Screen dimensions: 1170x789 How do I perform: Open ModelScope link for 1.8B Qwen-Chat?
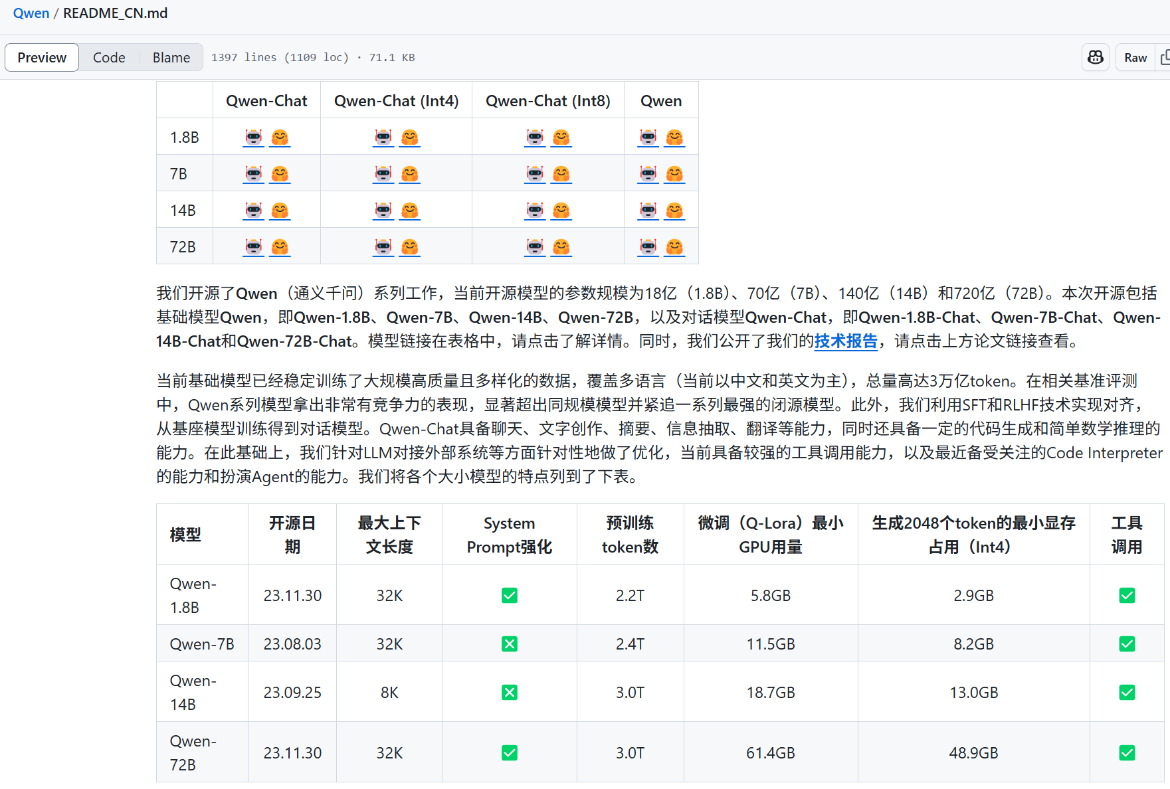(x=254, y=137)
